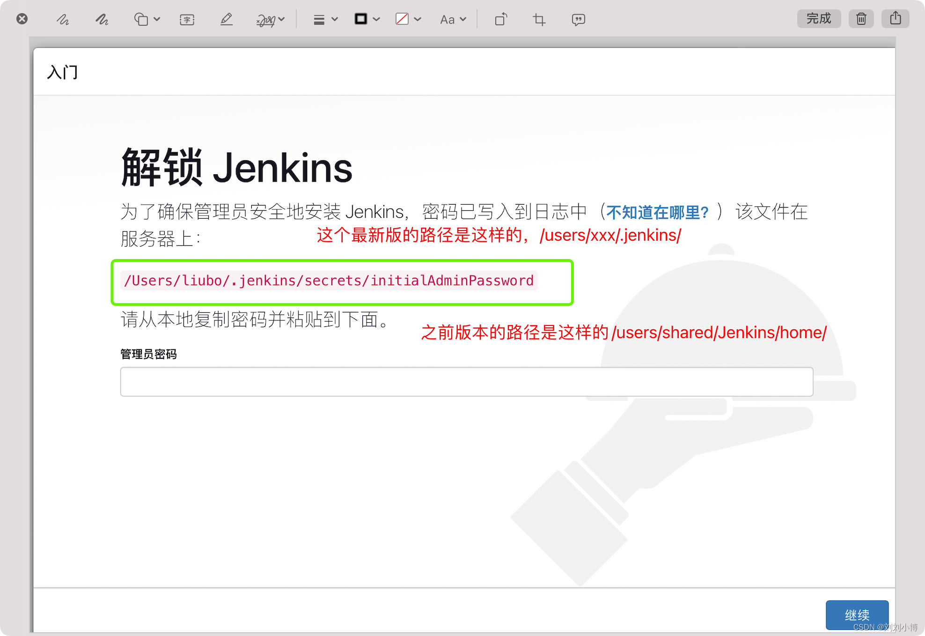Click the 管理员密码 input field
Image resolution: width=925 pixels, height=636 pixels.
466,382
